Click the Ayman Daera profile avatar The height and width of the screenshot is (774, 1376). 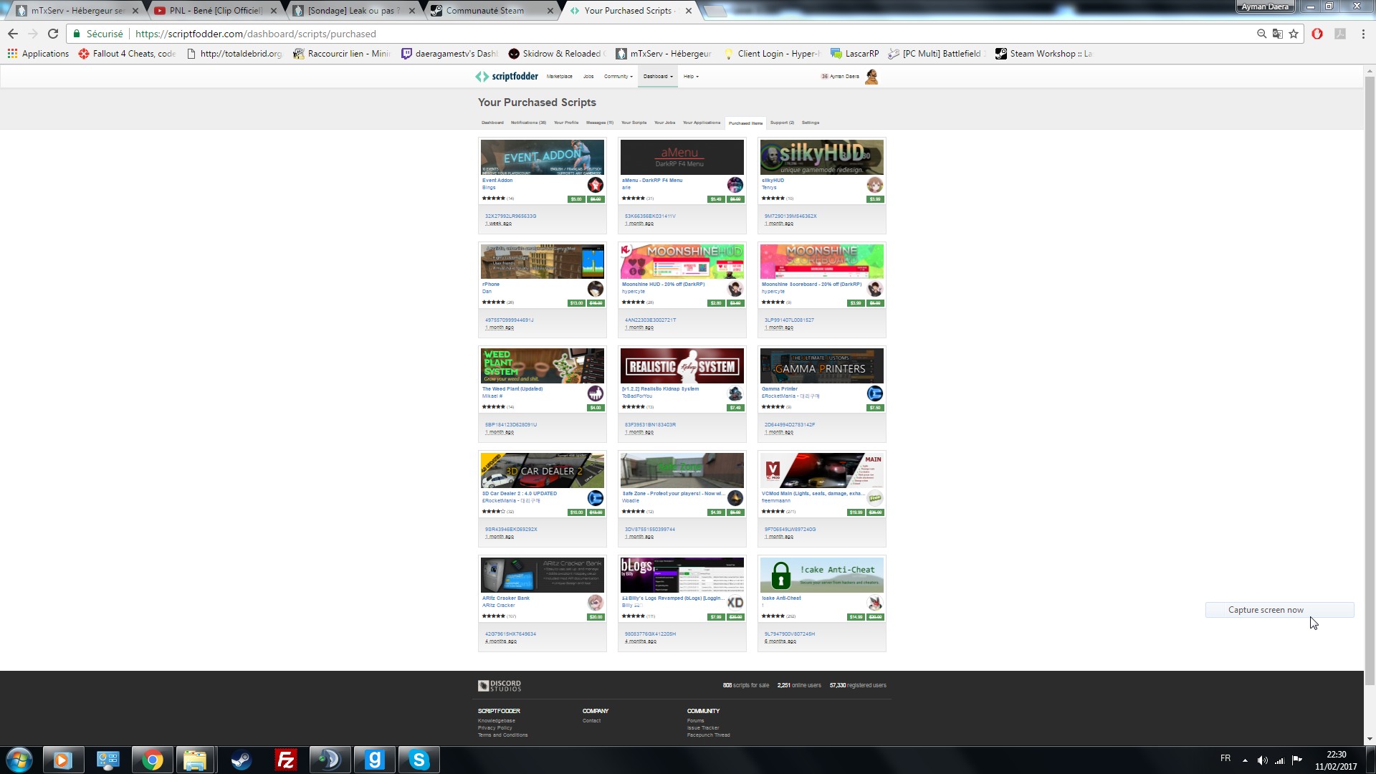click(871, 77)
